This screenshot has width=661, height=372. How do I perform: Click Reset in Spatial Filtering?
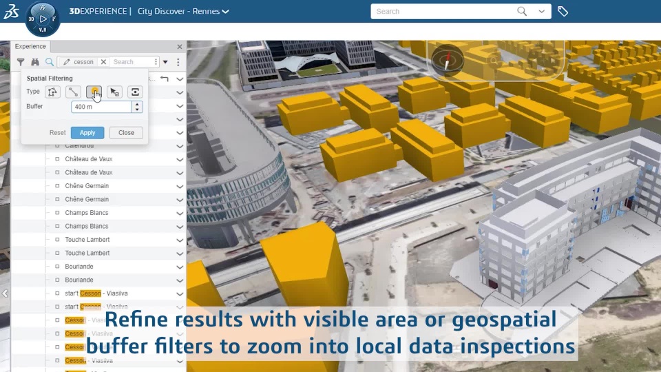coord(57,133)
